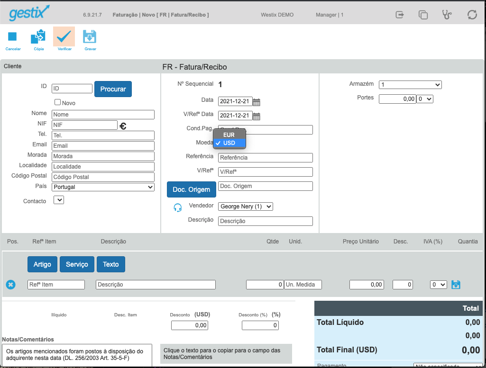The image size is (486, 368).
Task: Click the NIF input field
Action: coord(84,125)
